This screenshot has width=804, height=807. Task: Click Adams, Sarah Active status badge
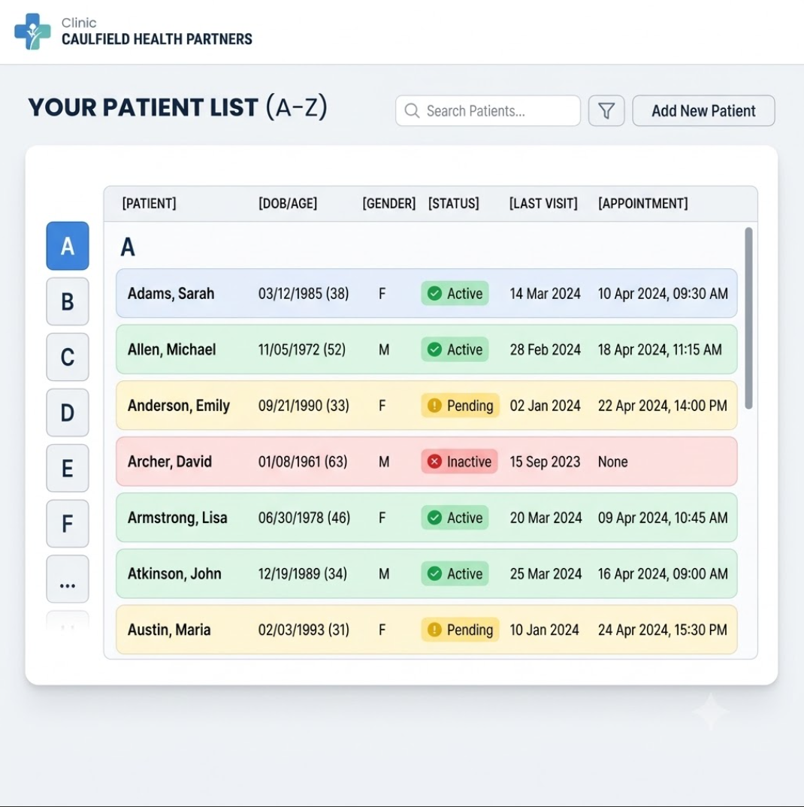(455, 293)
